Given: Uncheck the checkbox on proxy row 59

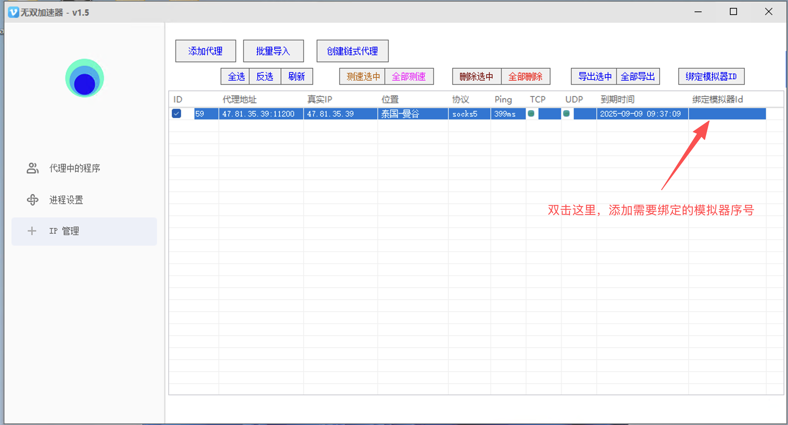Looking at the screenshot, I should click(x=176, y=114).
